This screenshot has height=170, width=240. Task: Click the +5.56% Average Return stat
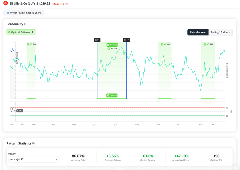coord(113,156)
